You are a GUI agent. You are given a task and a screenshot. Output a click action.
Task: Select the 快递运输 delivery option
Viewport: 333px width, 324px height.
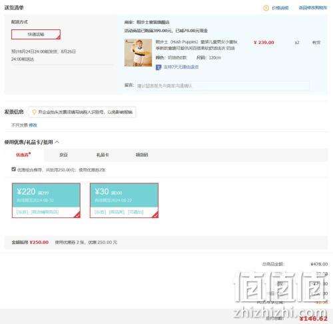point(36,34)
